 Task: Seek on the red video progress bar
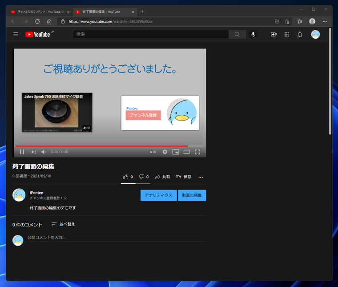[x=109, y=146]
